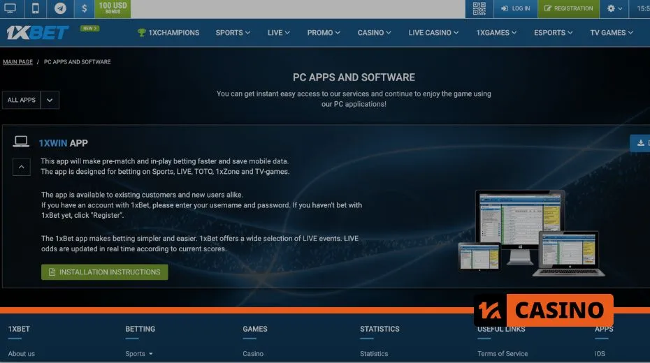The height and width of the screenshot is (363, 650).
Task: Open the ALL APPS filter dropdown
Action: coord(31,100)
